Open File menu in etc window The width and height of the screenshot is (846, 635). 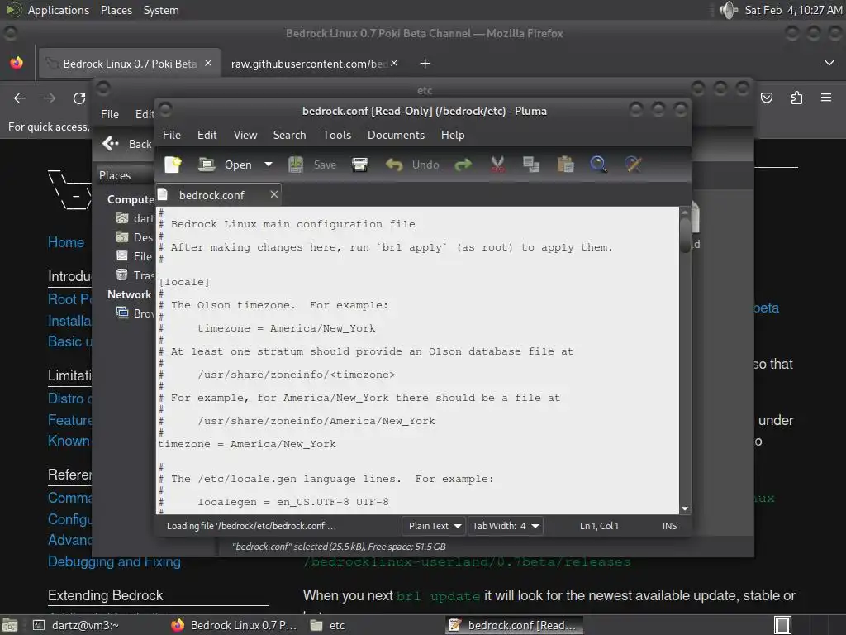click(110, 114)
